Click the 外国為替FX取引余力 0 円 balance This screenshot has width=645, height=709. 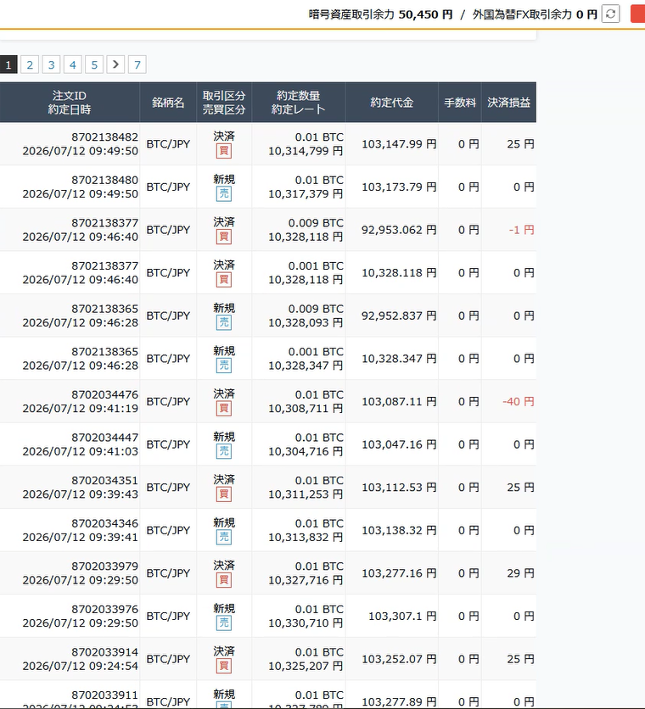click(535, 14)
